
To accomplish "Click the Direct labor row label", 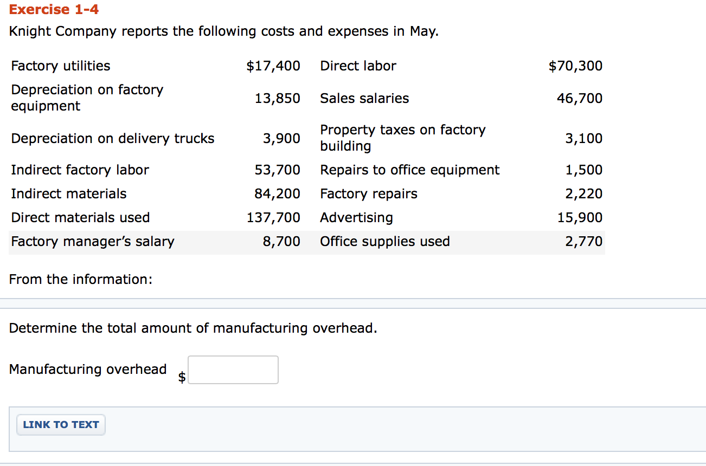I will click(x=358, y=66).
